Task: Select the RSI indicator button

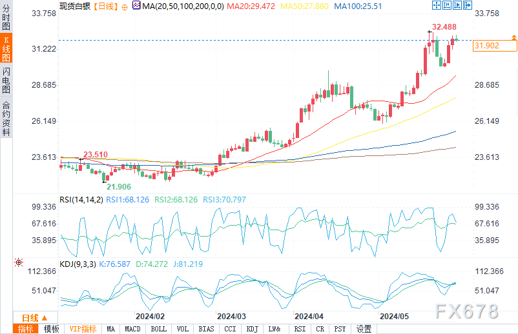Action: (300, 329)
